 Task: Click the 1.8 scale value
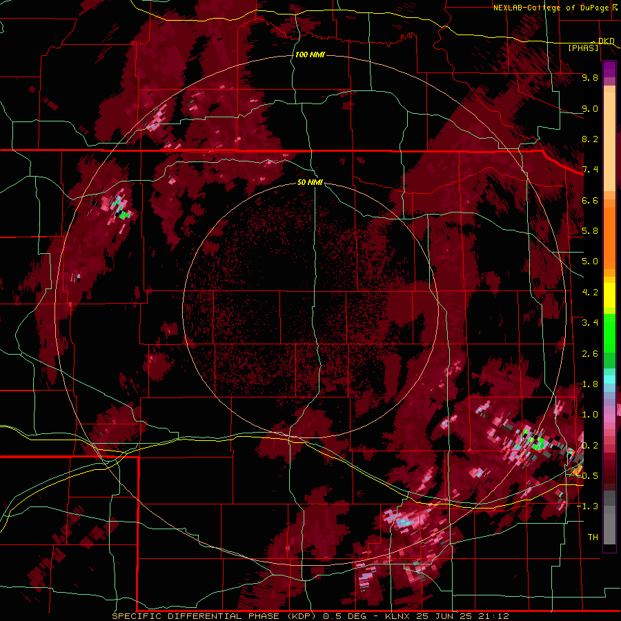[x=590, y=384]
